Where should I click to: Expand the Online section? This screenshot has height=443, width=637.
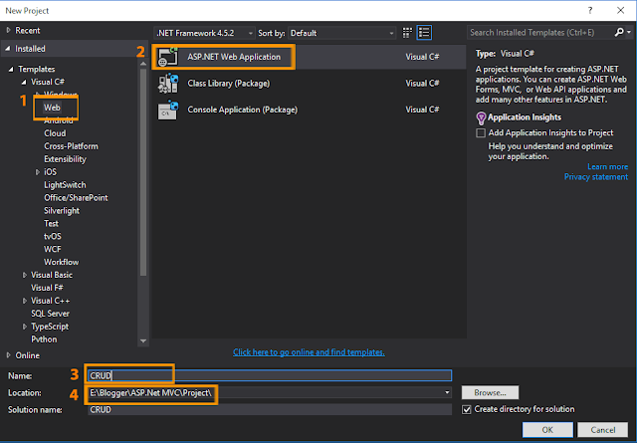click(8, 355)
